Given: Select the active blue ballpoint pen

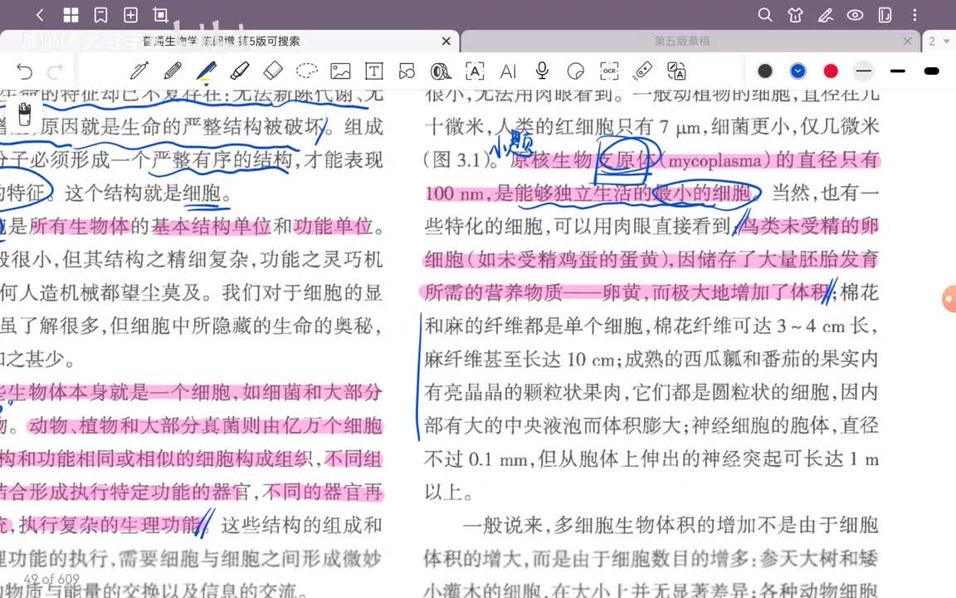Looking at the screenshot, I should point(206,71).
